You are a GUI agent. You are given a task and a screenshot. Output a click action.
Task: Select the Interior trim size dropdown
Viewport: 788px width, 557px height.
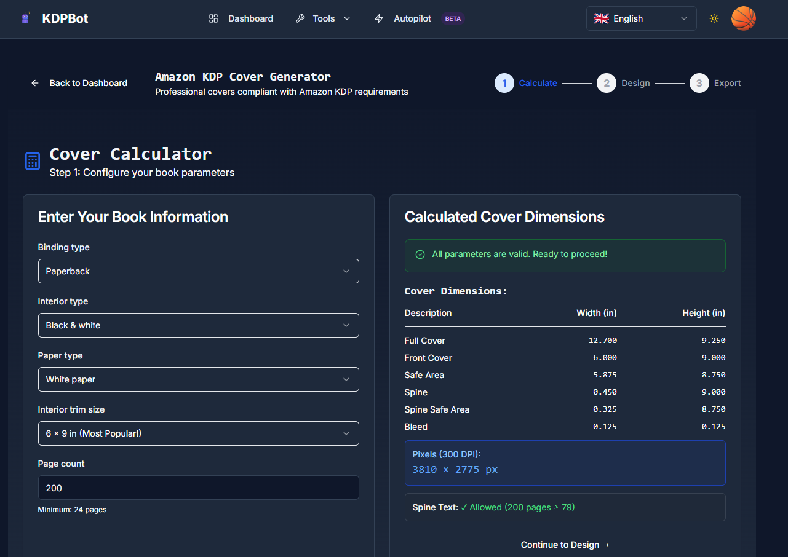tap(198, 433)
